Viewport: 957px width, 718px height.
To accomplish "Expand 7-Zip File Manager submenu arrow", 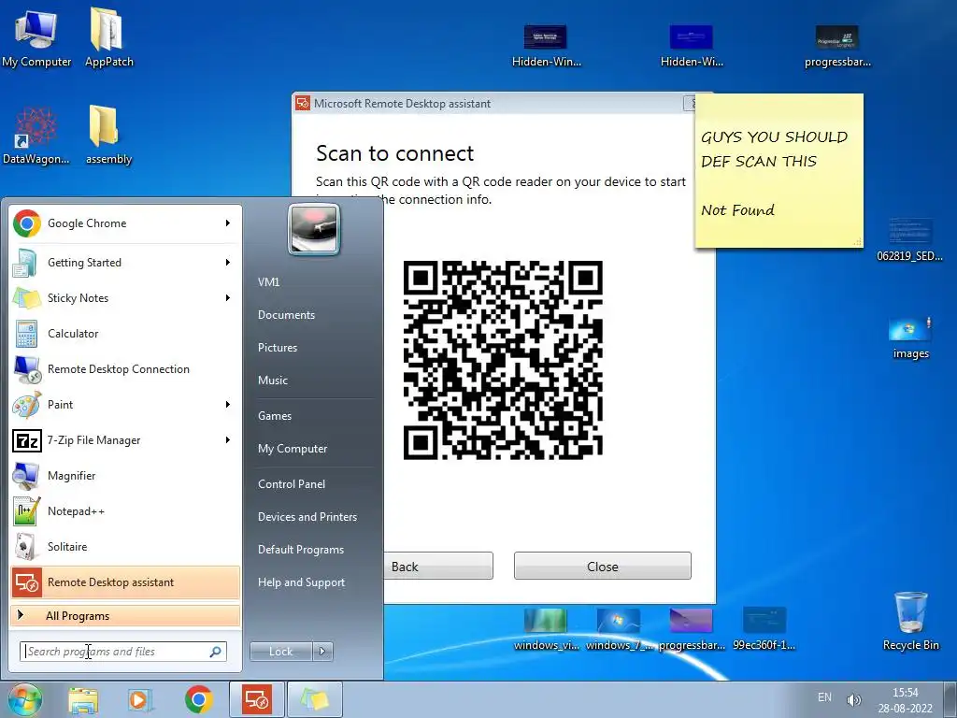I will [228, 440].
